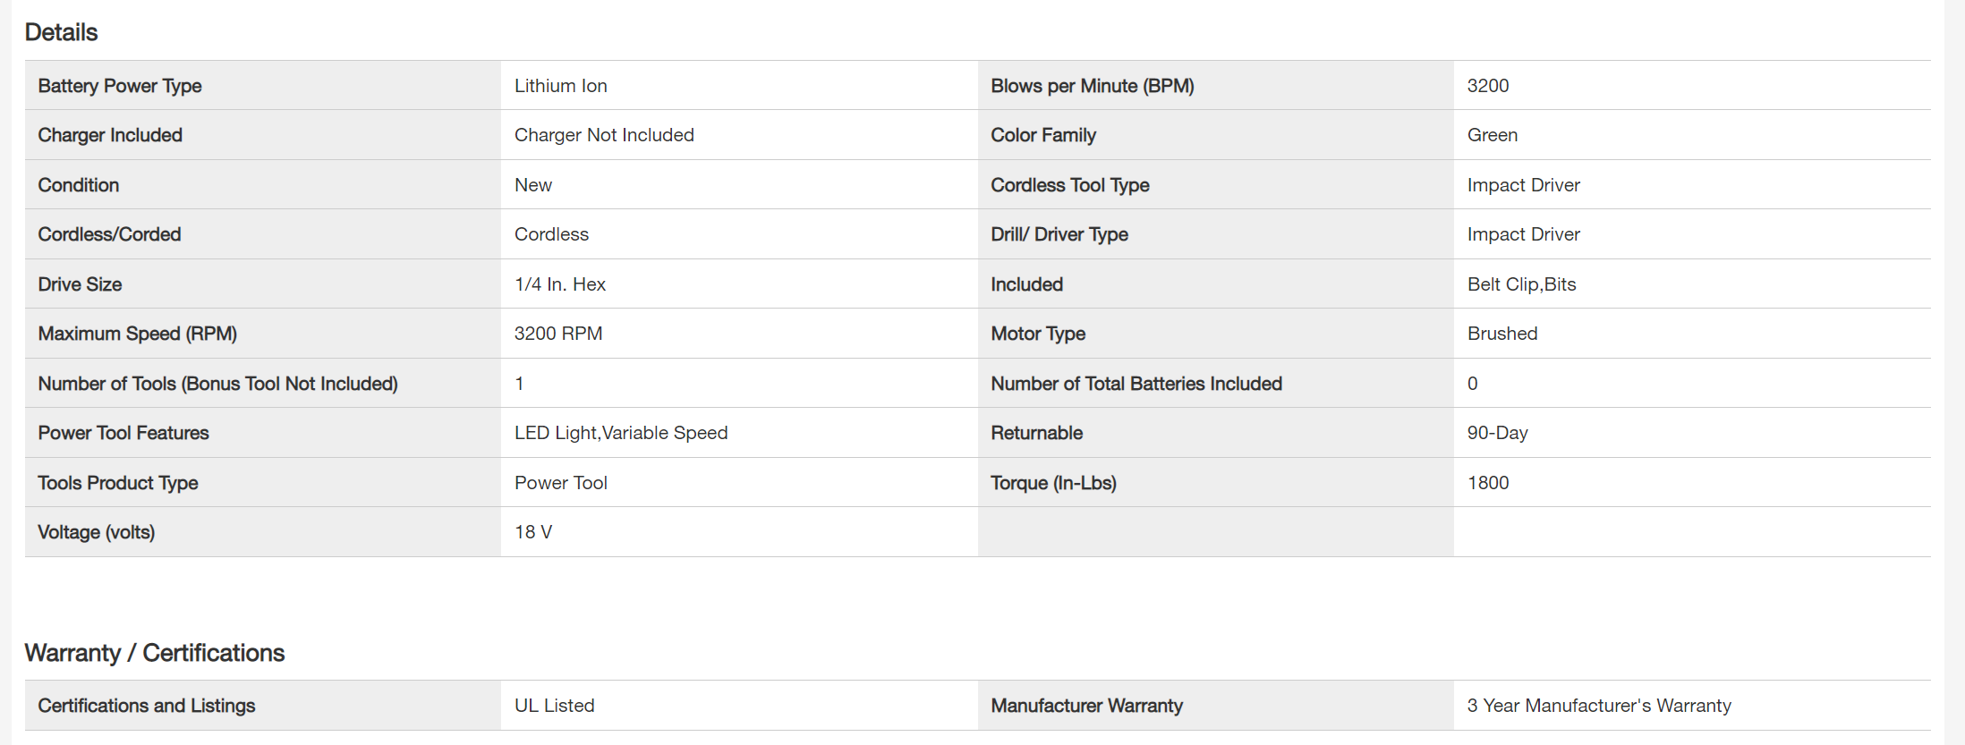
Task: Select the Number of Total Batteries Included label
Action: (1136, 384)
